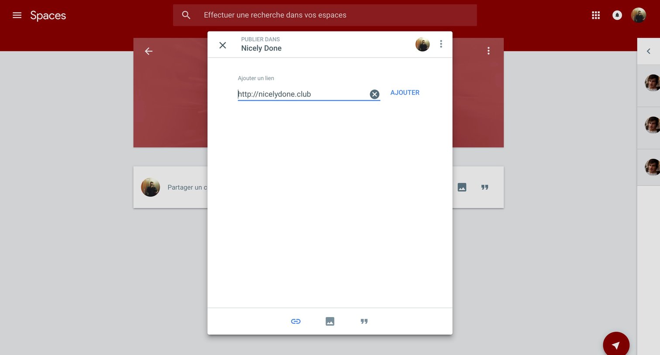Viewport: 660px width, 355px height.
Task: Click the red send floating button
Action: pyautogui.click(x=616, y=345)
